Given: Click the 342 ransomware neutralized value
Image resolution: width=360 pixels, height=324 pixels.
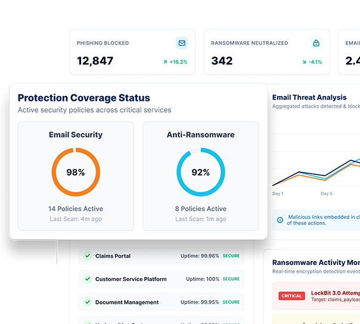Looking at the screenshot, I should tap(222, 61).
